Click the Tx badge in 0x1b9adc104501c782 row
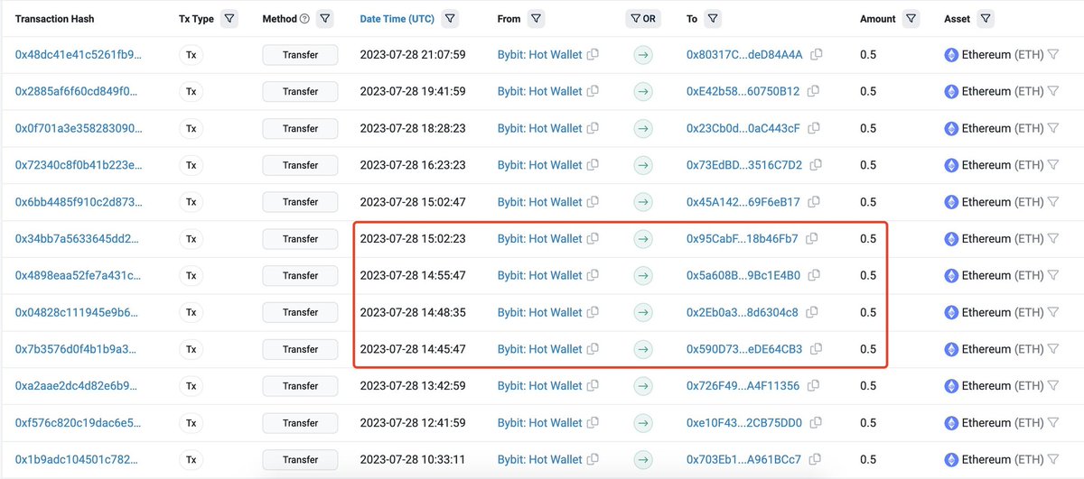The image size is (1084, 479). coord(192,459)
